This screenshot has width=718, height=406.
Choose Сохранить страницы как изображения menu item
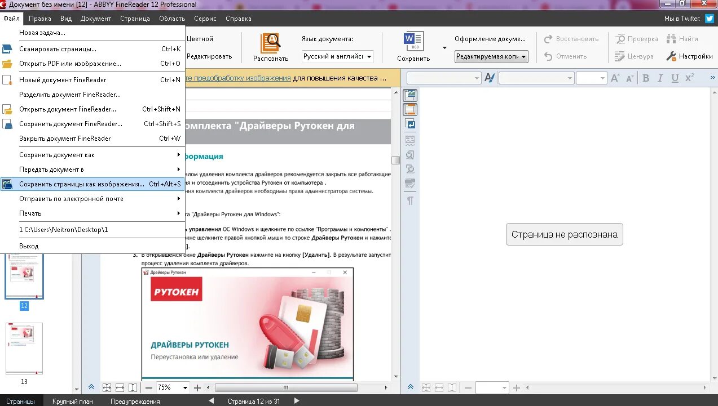pos(93,184)
